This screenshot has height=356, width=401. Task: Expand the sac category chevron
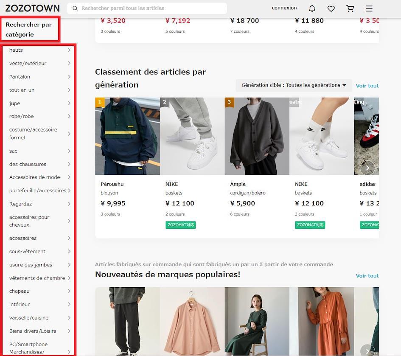click(x=69, y=151)
